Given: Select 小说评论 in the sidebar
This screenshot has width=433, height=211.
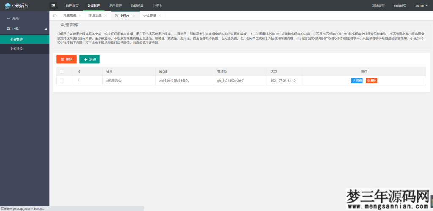Looking at the screenshot, I should click(x=16, y=49).
